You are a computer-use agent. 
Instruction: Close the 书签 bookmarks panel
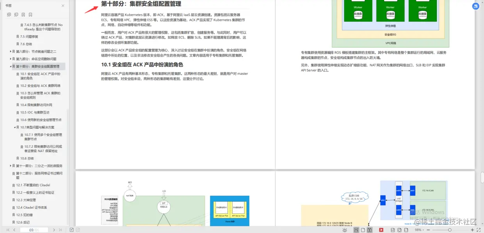63,6
